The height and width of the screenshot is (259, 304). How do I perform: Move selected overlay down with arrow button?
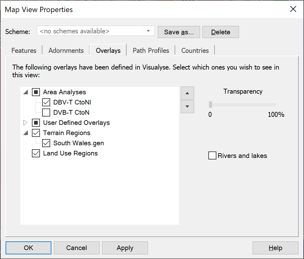click(187, 106)
